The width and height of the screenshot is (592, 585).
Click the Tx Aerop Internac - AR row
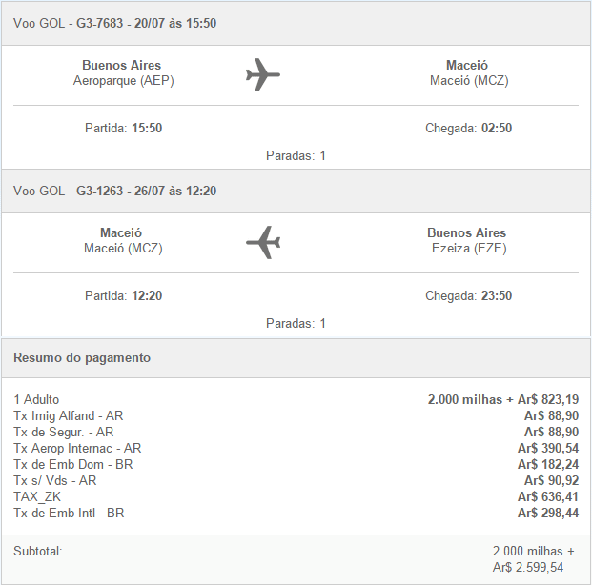[x=296, y=448]
